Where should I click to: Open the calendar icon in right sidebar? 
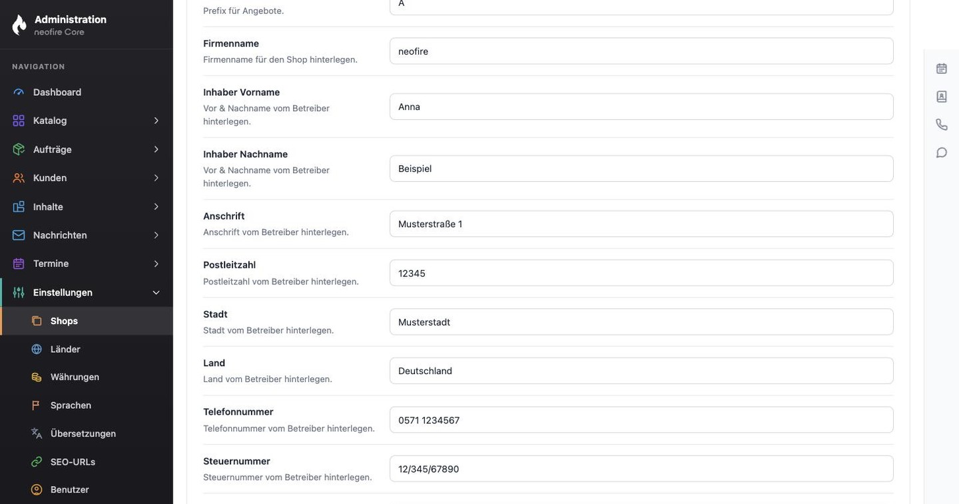coord(942,69)
